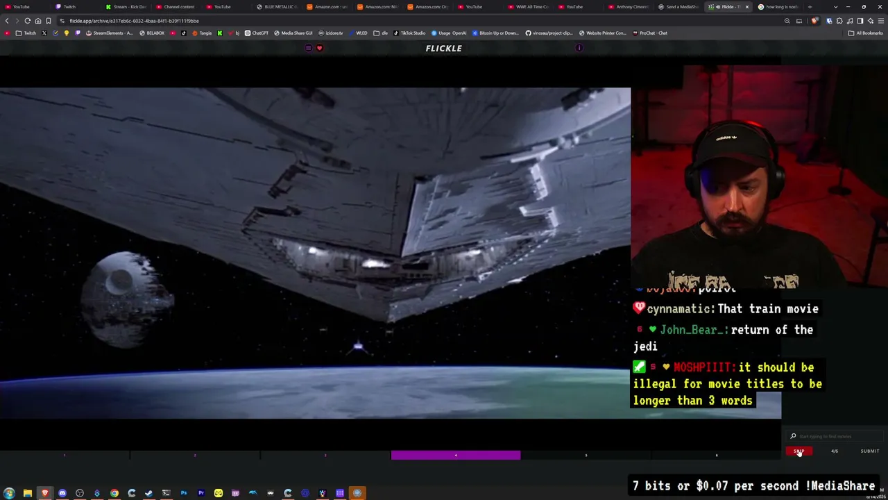Select frame 1 in the Flickle timeline

65,455
